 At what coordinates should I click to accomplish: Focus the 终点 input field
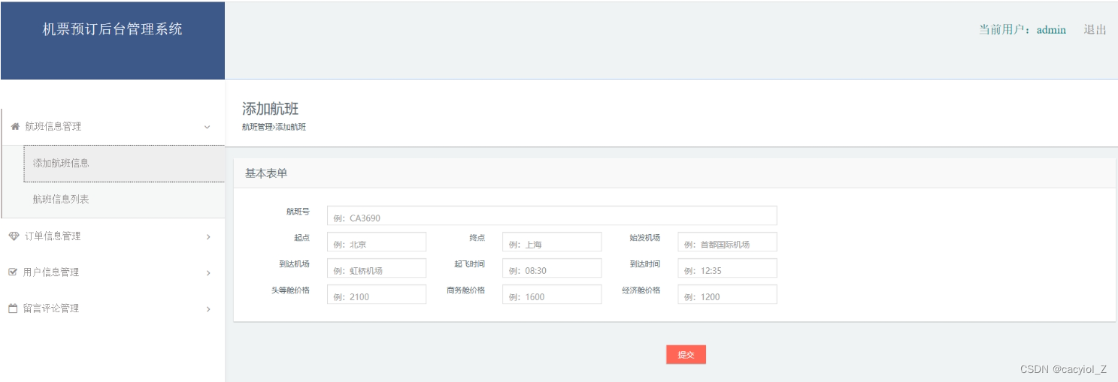click(x=552, y=242)
